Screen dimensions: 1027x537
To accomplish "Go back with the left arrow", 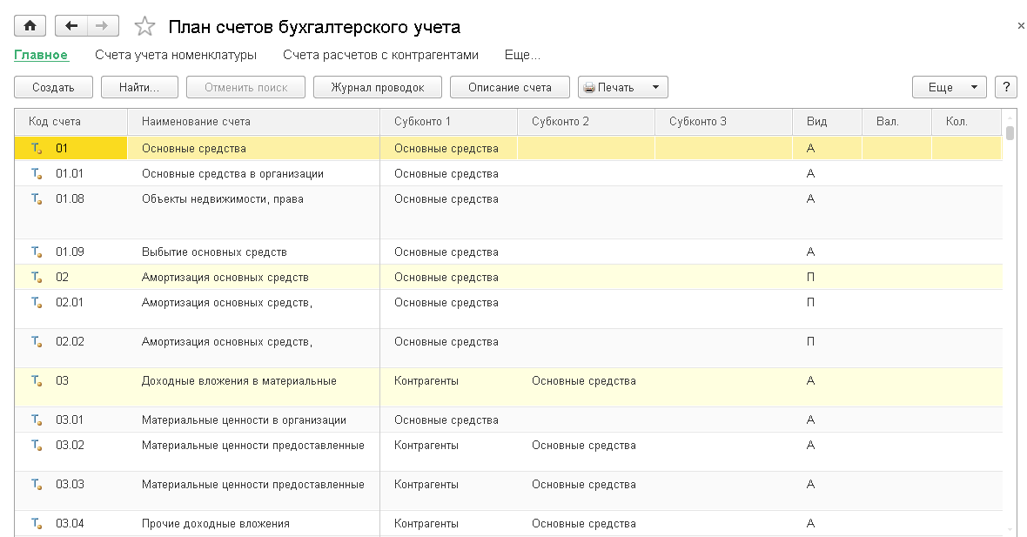I will pos(71,26).
